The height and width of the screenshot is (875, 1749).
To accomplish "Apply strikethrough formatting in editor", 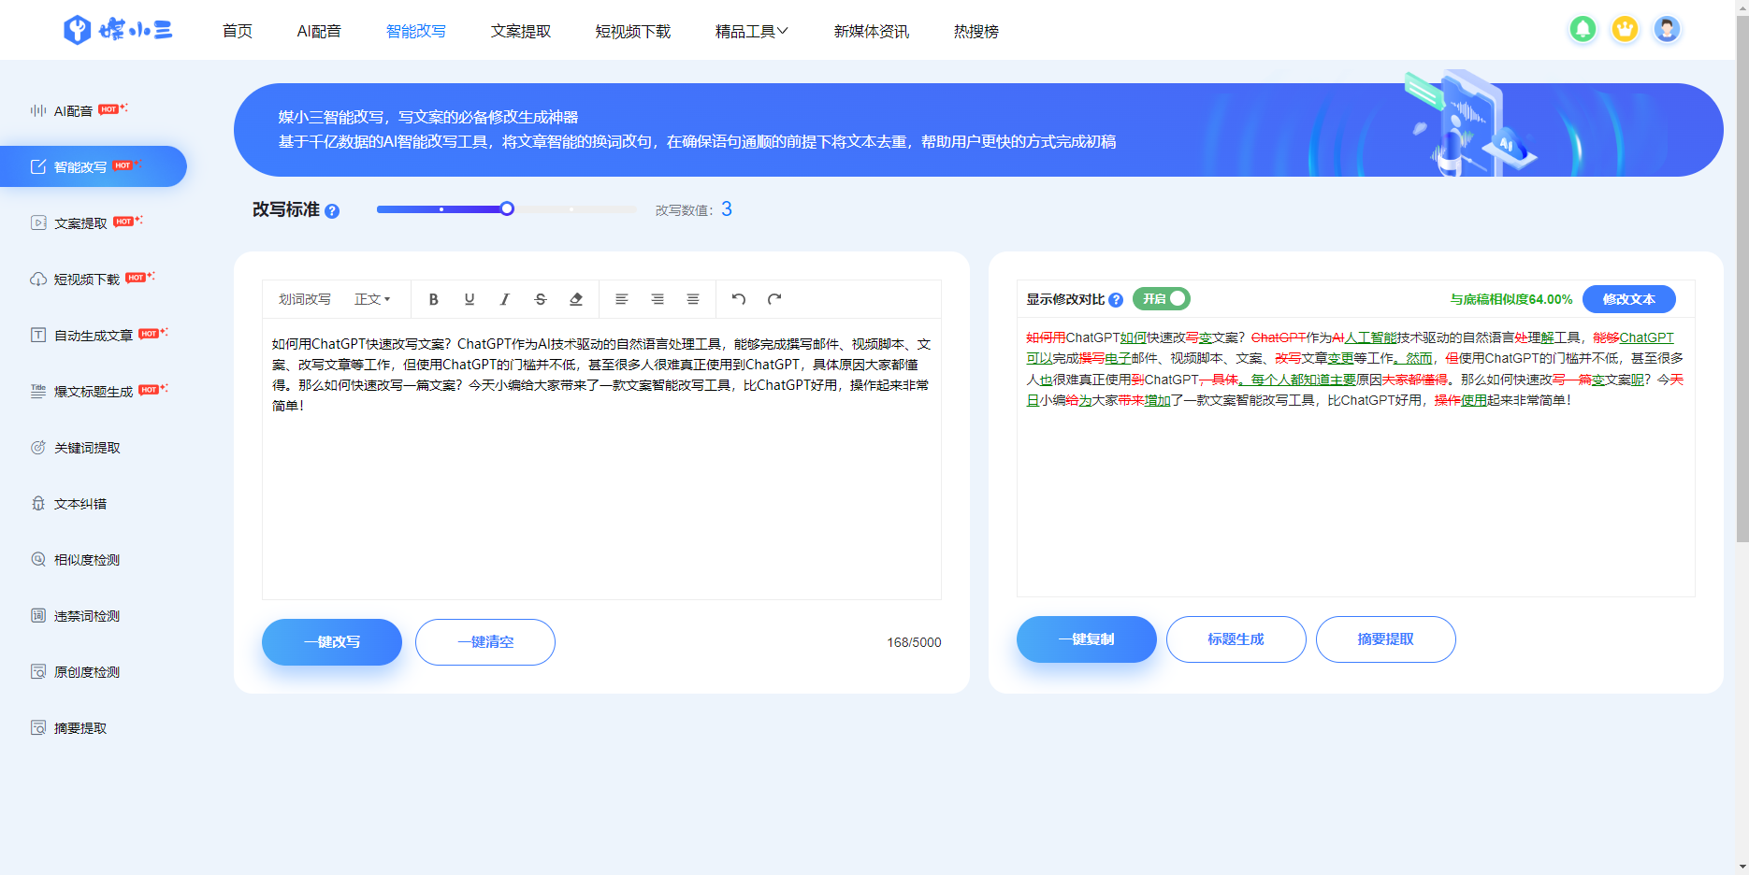I will pos(541,299).
